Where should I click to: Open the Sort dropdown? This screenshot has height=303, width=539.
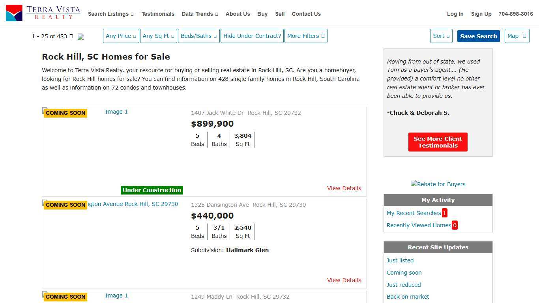click(441, 36)
